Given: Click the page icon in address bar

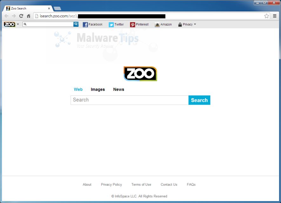Looking at the screenshot, I should [x=37, y=16].
